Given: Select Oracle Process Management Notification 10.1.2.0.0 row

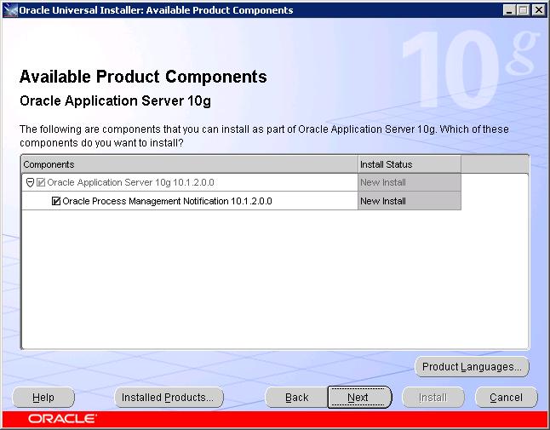Looking at the screenshot, I should (189, 201).
